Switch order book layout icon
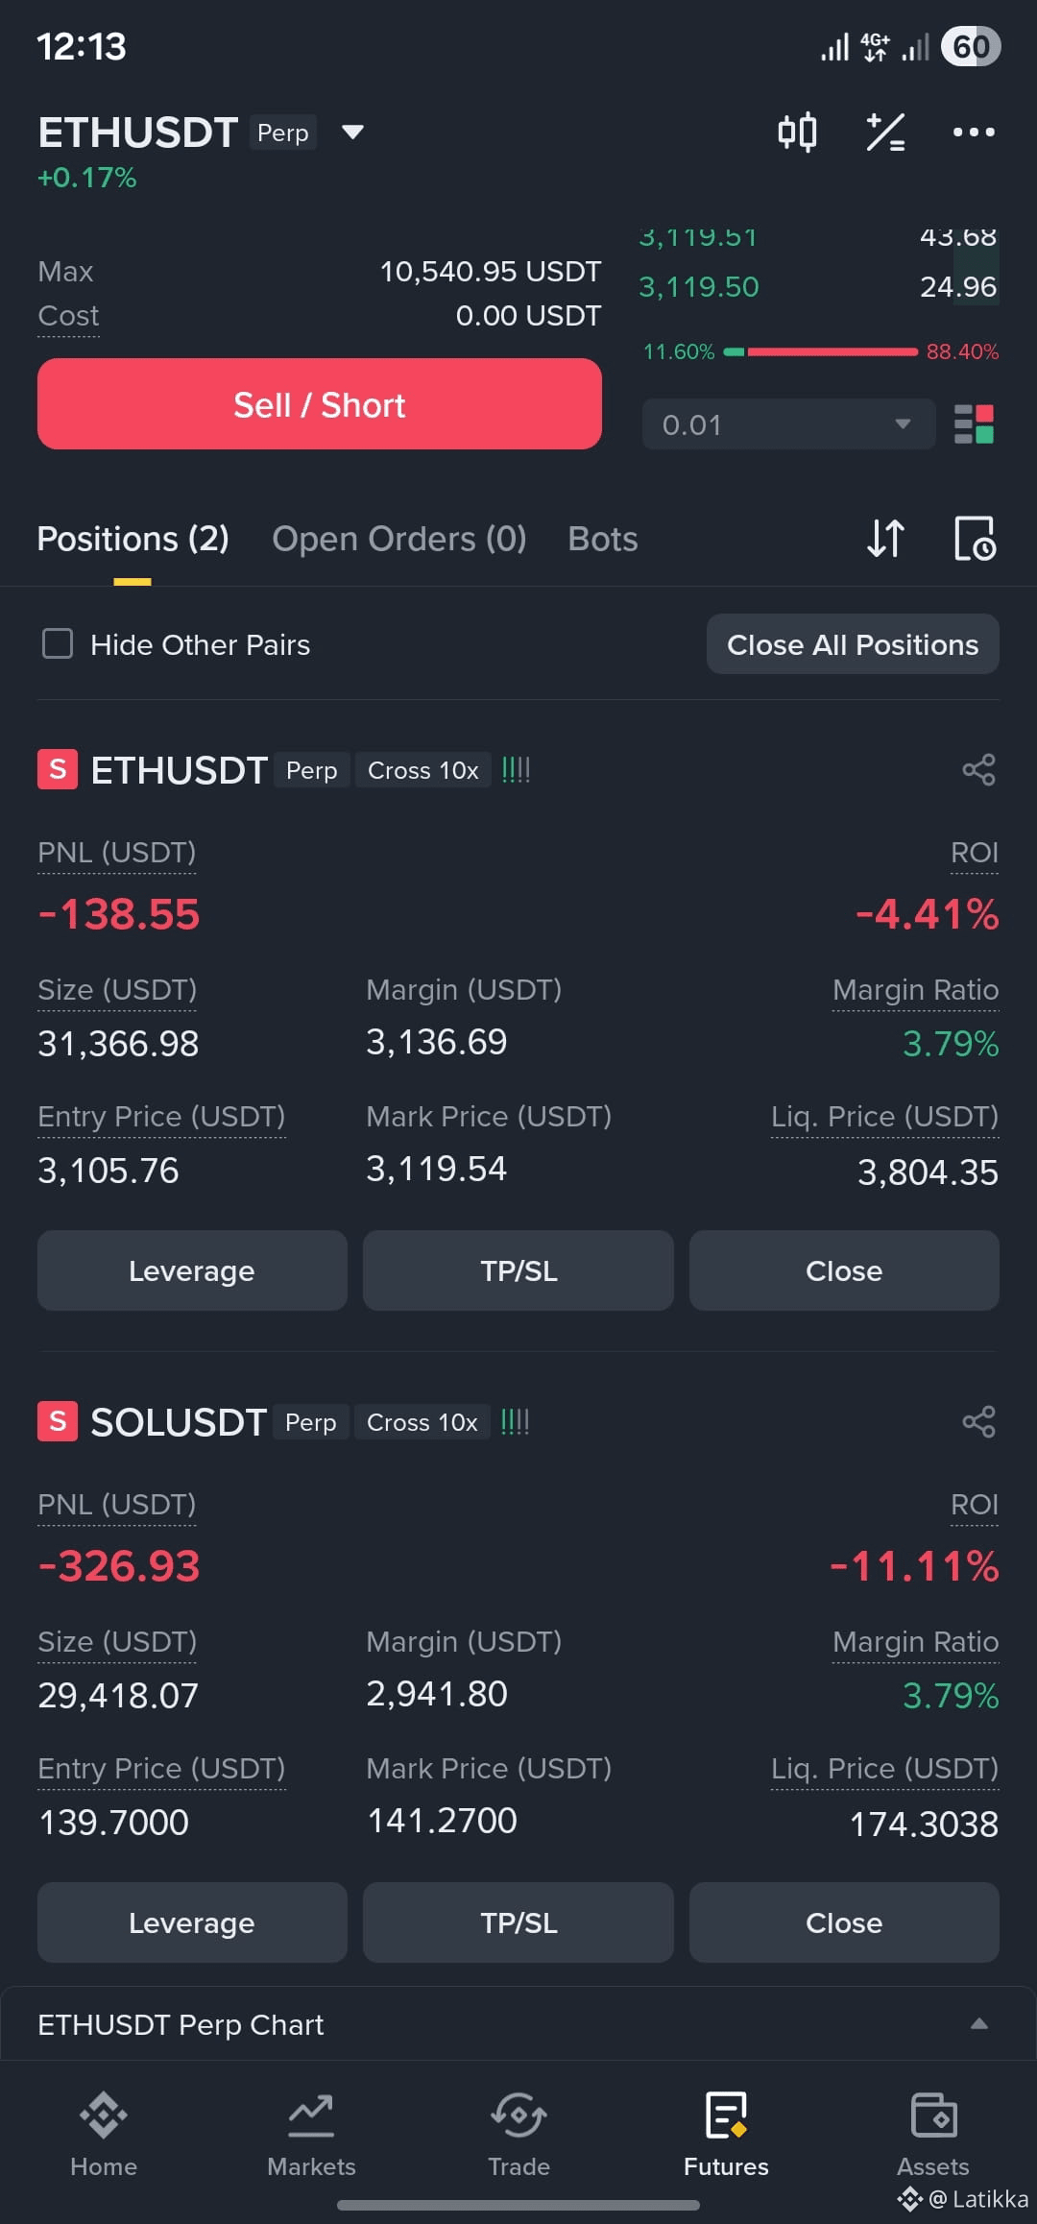 (974, 424)
